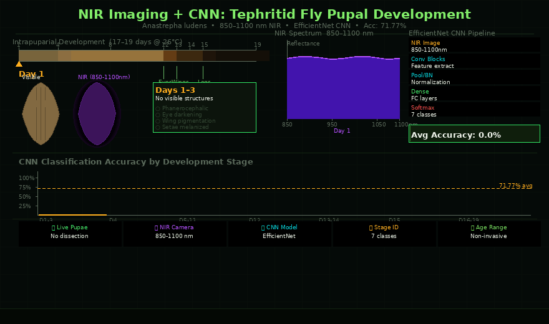549x324 pixels.
Task: Click the Live Pupae info card icon
Action: 54,228
